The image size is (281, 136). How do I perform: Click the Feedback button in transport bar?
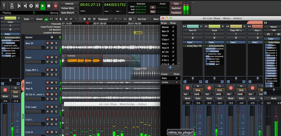point(176,13)
